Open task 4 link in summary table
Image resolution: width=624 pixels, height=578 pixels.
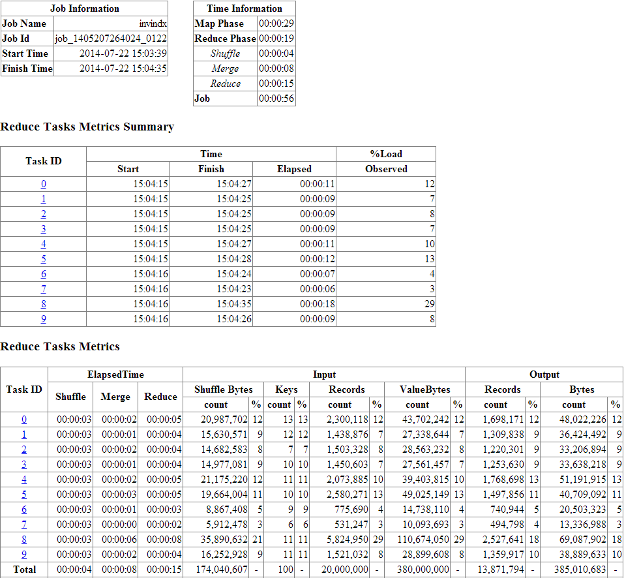(44, 244)
